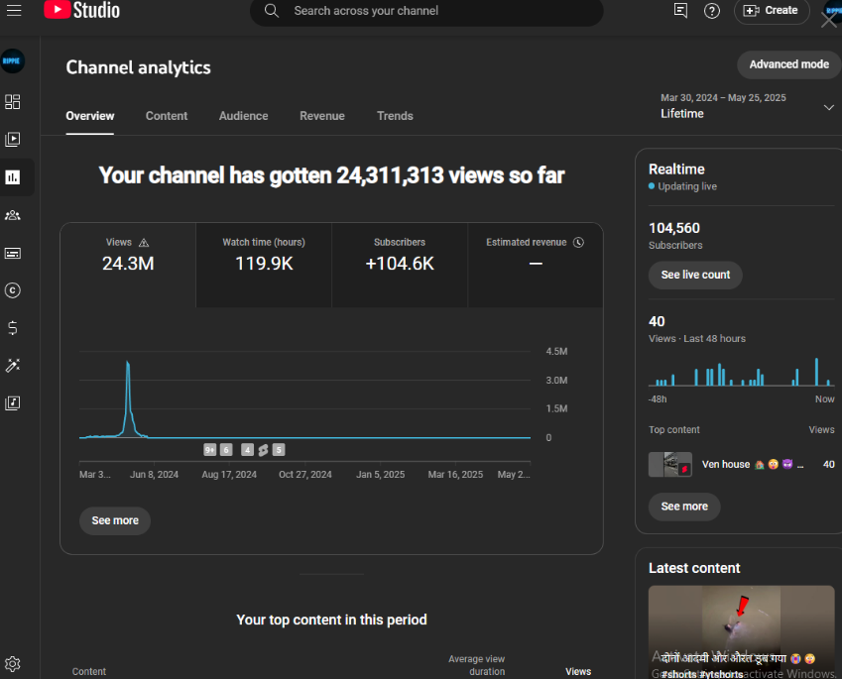This screenshot has height=679, width=842.
Task: Select the Subscribers metric card
Action: click(x=400, y=266)
